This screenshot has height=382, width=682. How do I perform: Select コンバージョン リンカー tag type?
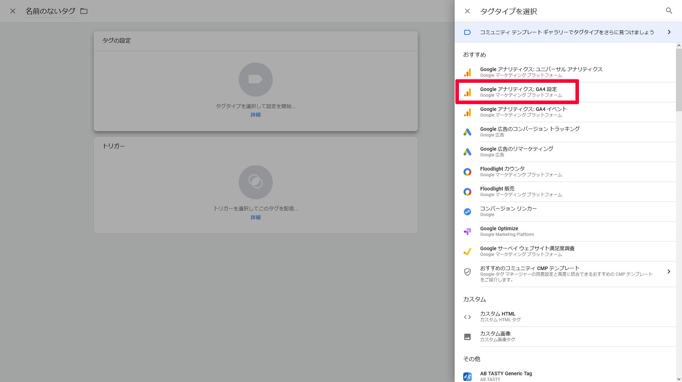click(x=565, y=212)
